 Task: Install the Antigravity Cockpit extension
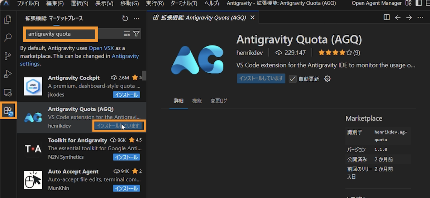pyautogui.click(x=126, y=95)
